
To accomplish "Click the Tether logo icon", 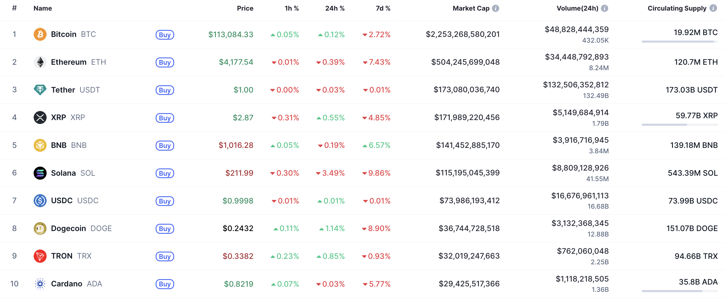I will tap(40, 90).
